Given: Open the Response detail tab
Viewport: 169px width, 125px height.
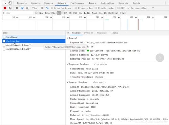Looking at the screenshot, I should [x=102, y=33].
